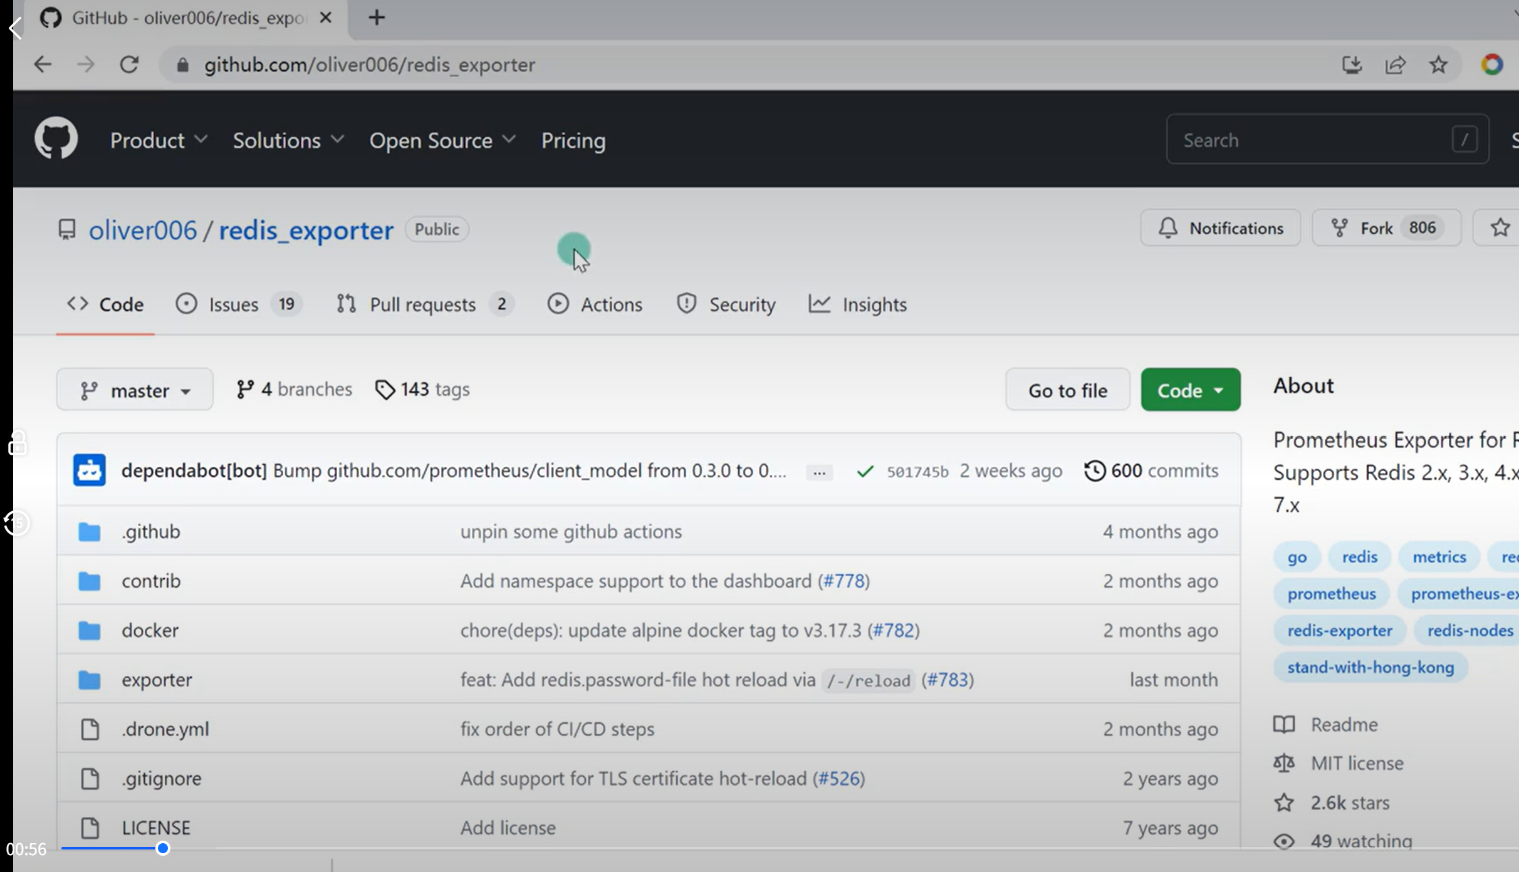The height and width of the screenshot is (872, 1519).
Task: Expand commit message ellipsis button
Action: pyautogui.click(x=819, y=472)
